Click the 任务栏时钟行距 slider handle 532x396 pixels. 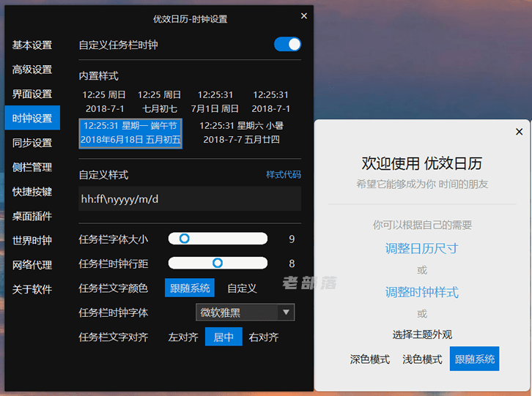point(218,263)
